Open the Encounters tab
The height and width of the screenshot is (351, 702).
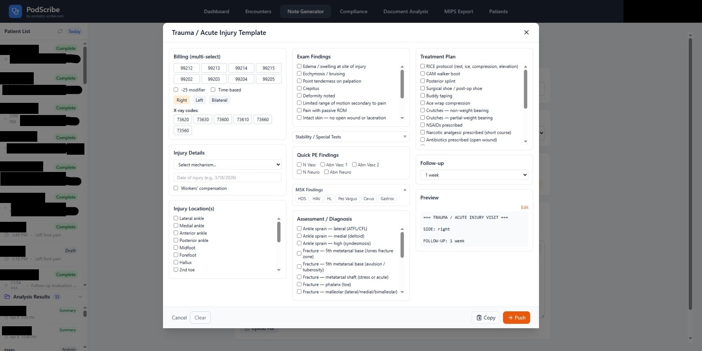pyautogui.click(x=258, y=11)
